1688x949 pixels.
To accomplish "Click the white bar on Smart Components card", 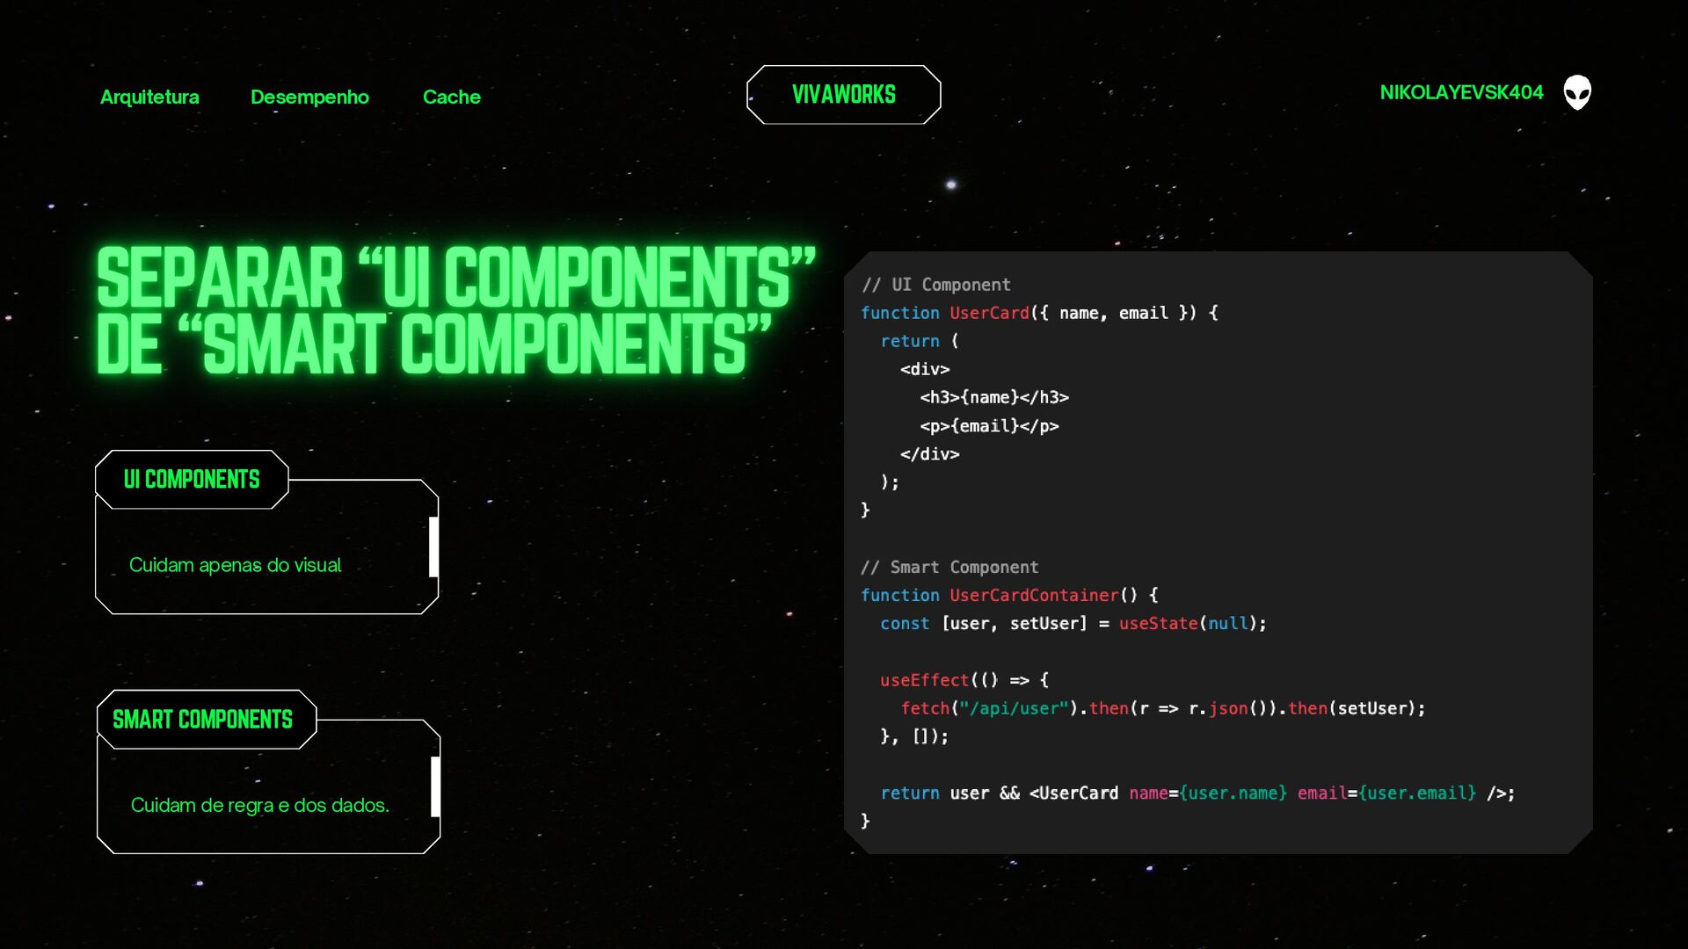I will pos(435,786).
